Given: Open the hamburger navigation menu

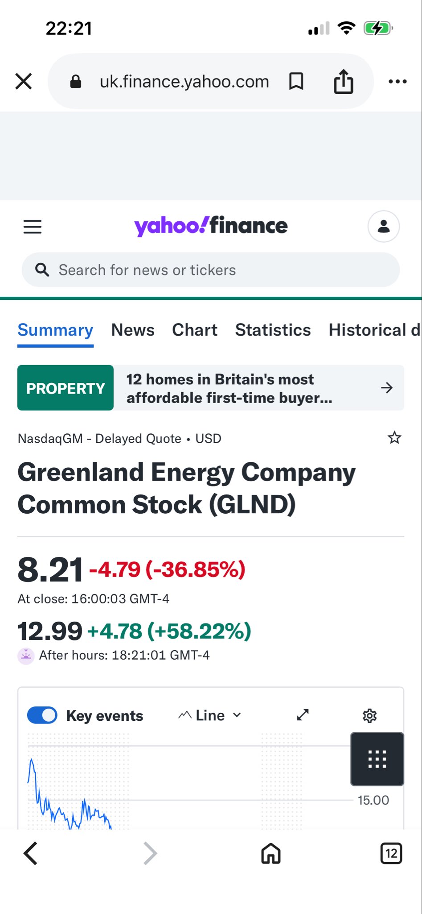Looking at the screenshot, I should point(33,227).
